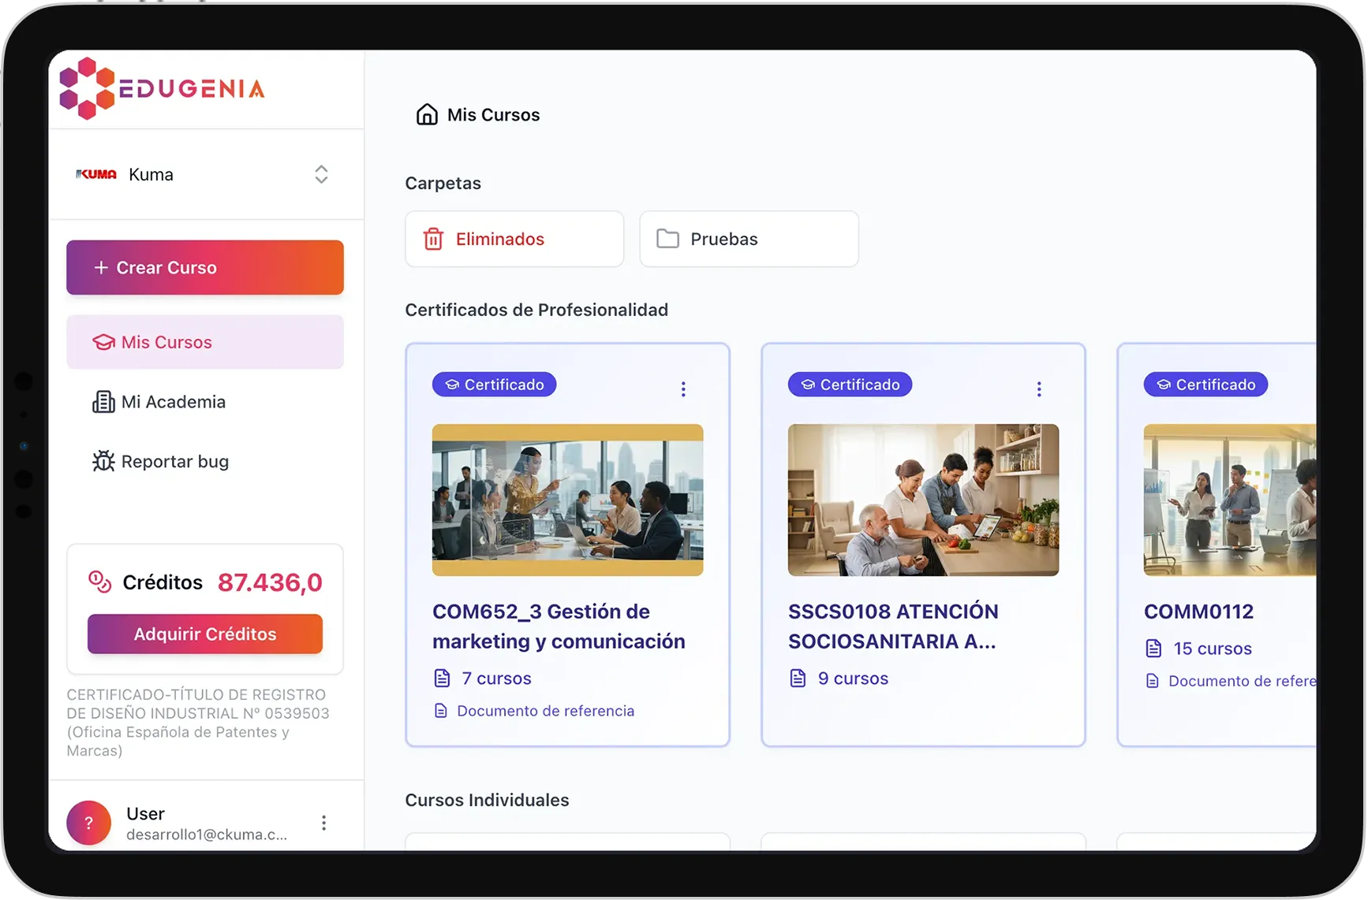
Task: Click the red trash icon in Eliminados
Action: [433, 239]
